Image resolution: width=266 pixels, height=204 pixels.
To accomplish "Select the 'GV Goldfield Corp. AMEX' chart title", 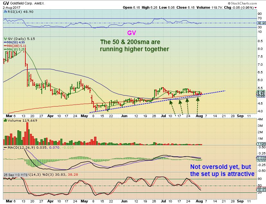I will [23, 3].
